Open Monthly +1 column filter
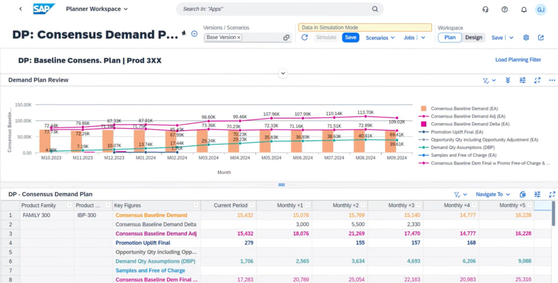Image resolution: width=558 pixels, height=283 pixels. 307,206
